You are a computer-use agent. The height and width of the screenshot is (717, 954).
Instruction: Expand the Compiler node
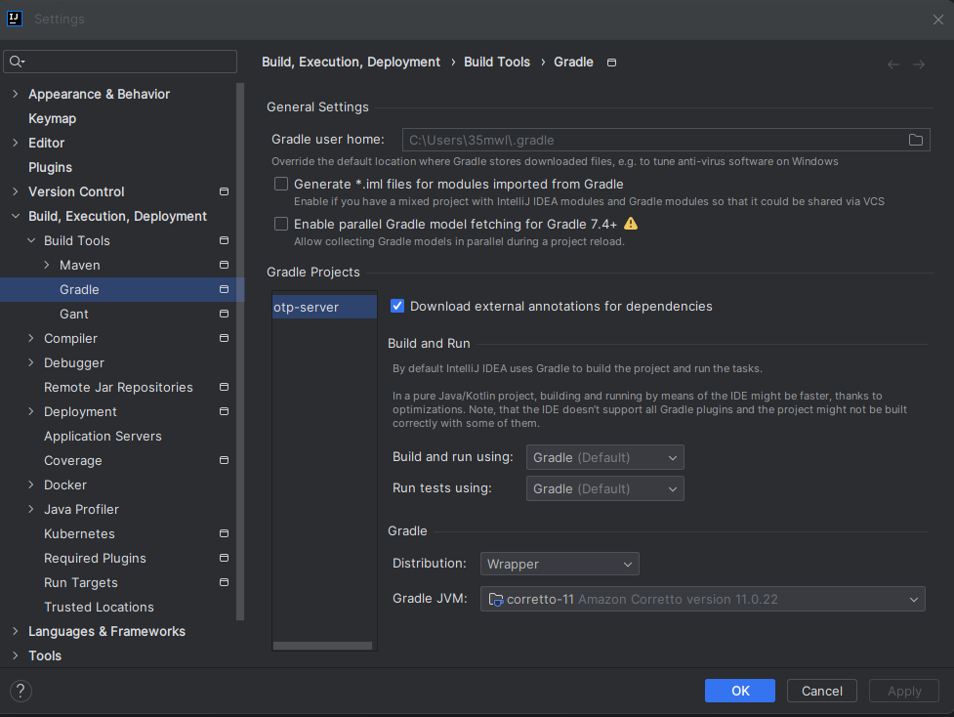click(31, 338)
